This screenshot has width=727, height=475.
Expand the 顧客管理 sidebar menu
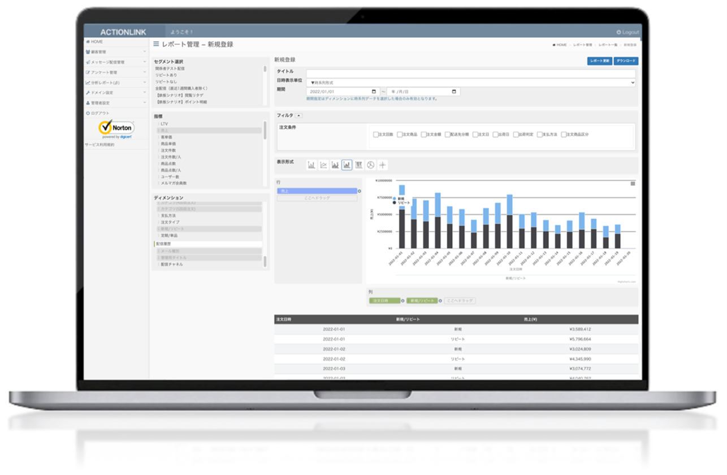click(x=116, y=52)
